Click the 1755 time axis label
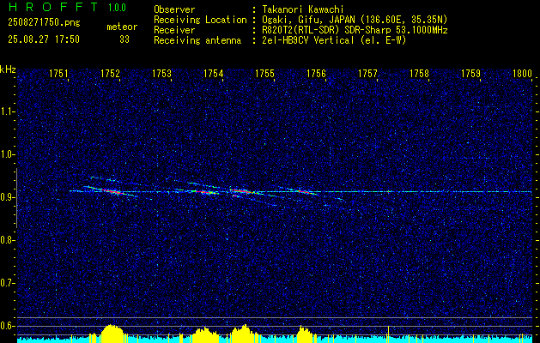Image resolution: width=540 pixels, height=343 pixels. 264,73
